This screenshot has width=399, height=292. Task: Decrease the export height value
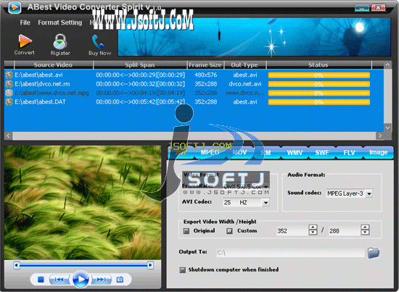click(365, 233)
